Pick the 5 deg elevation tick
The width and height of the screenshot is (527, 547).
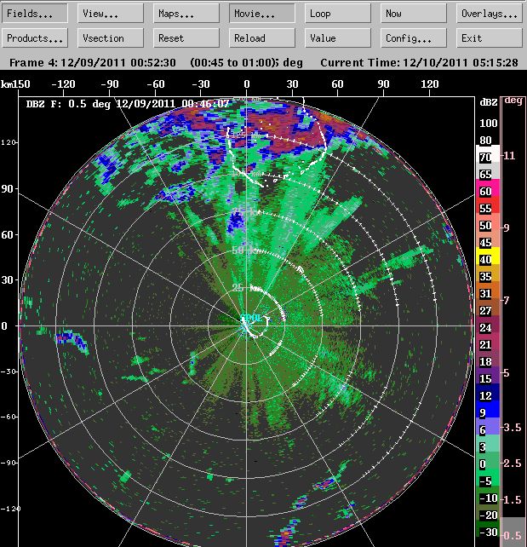coord(507,373)
